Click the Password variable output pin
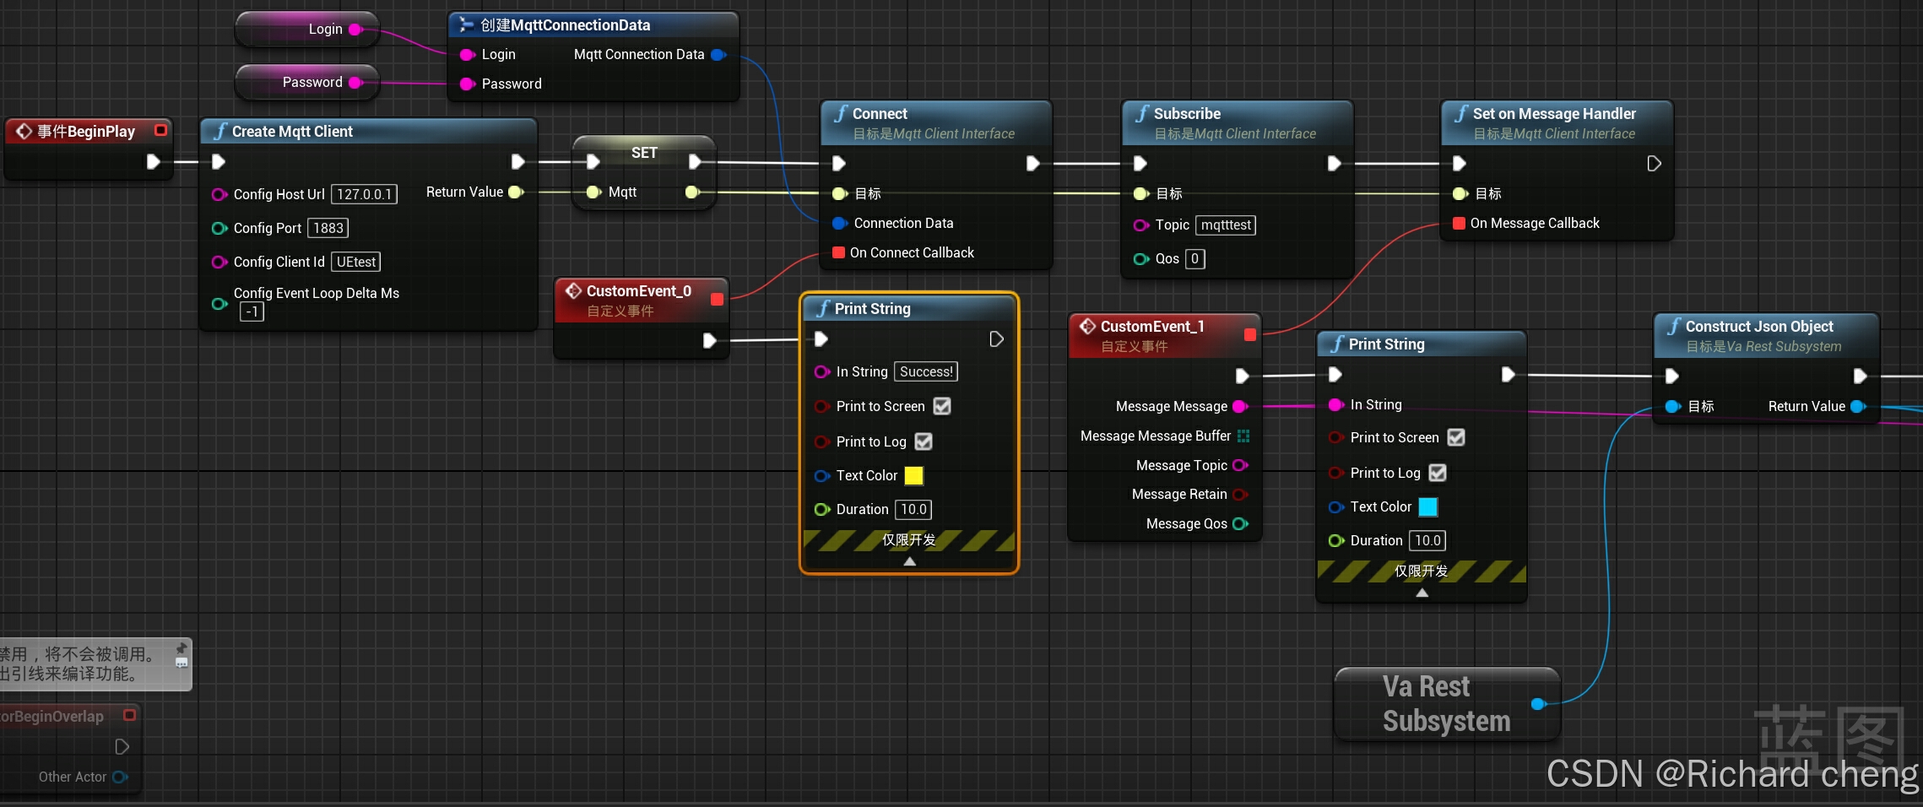 pyautogui.click(x=355, y=83)
